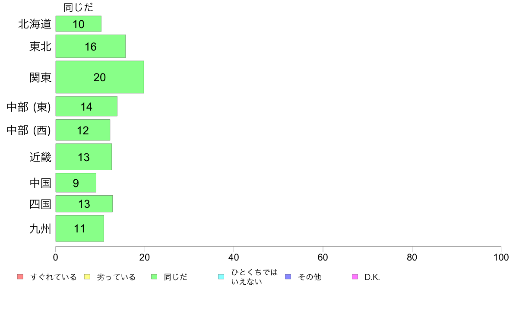
Task: Select the 中部 (東) bar showing 14
Action: [x=86, y=107]
